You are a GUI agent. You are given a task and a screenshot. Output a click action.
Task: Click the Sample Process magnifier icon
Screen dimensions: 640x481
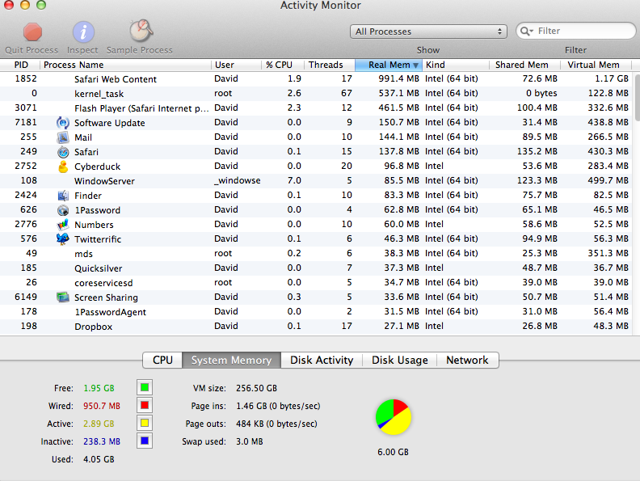coord(141,31)
